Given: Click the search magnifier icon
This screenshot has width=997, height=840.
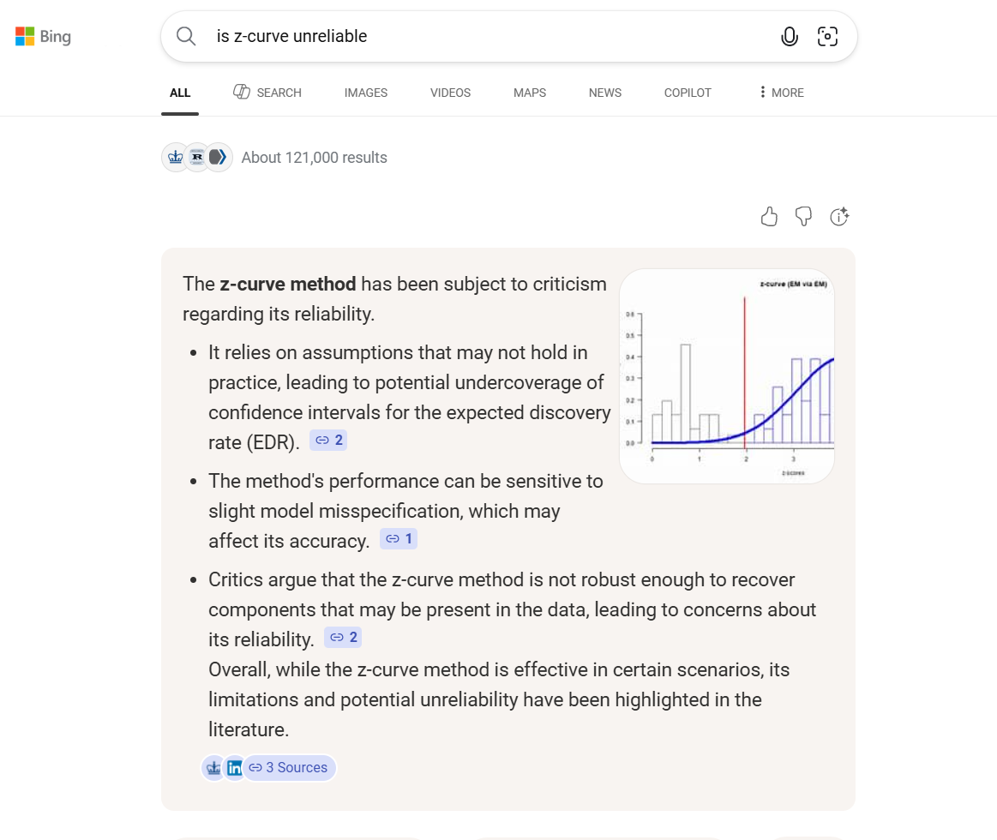Looking at the screenshot, I should tap(186, 36).
